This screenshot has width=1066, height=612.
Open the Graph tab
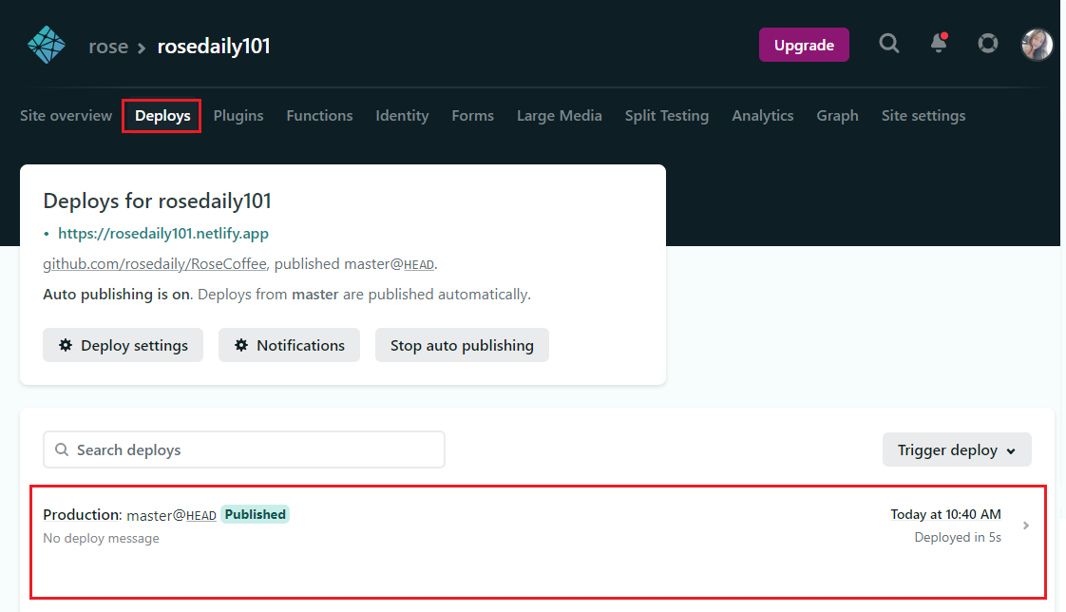(837, 116)
